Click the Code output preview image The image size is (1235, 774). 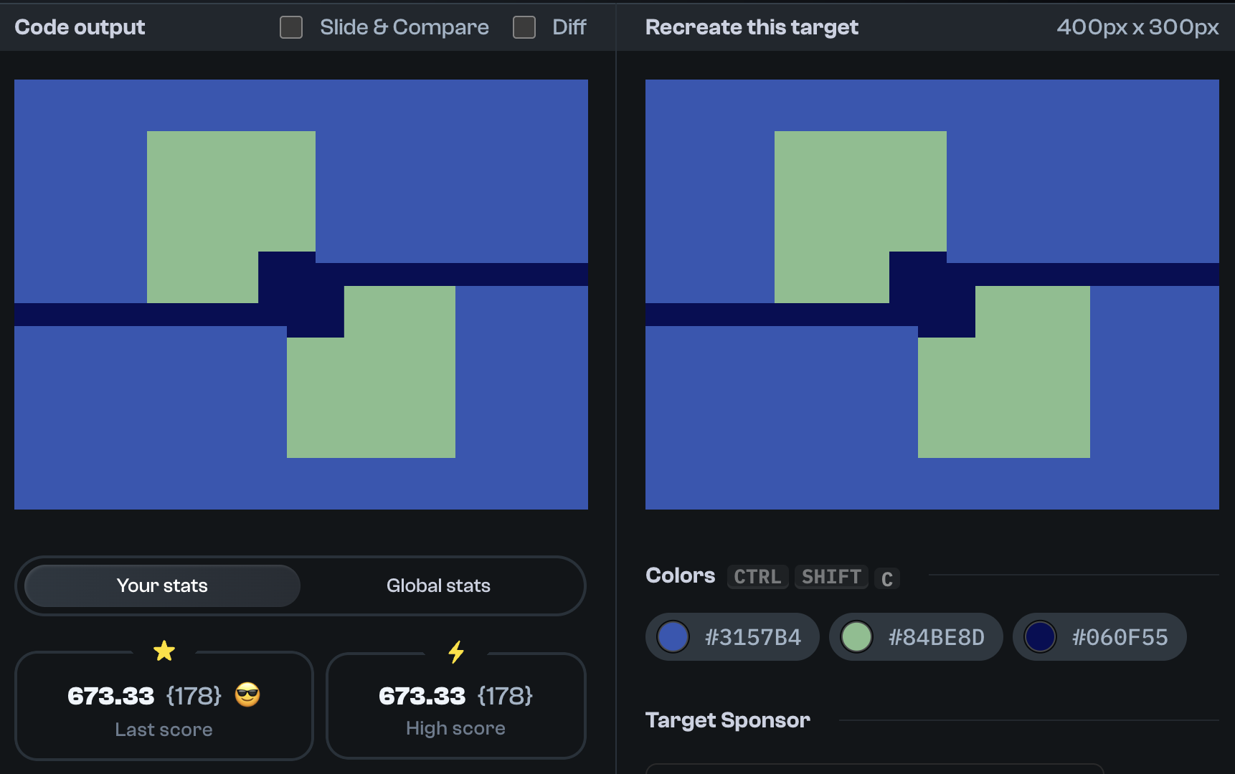301,295
